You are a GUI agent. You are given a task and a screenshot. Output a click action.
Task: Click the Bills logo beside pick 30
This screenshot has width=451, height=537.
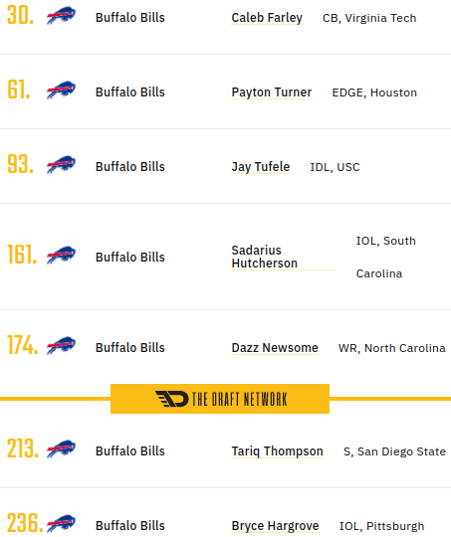pyautogui.click(x=61, y=16)
